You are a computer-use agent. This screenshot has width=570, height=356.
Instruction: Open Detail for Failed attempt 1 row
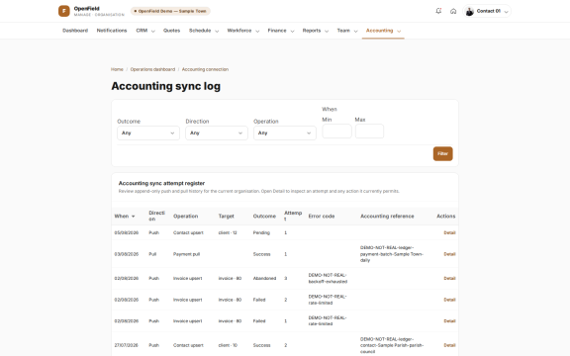pyautogui.click(x=449, y=321)
